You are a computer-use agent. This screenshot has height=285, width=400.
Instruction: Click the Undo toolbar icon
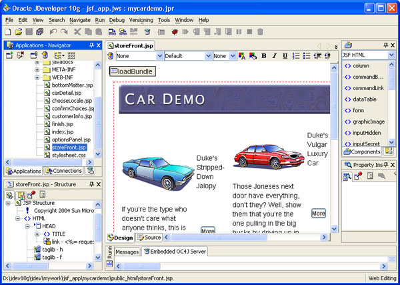coord(53,31)
